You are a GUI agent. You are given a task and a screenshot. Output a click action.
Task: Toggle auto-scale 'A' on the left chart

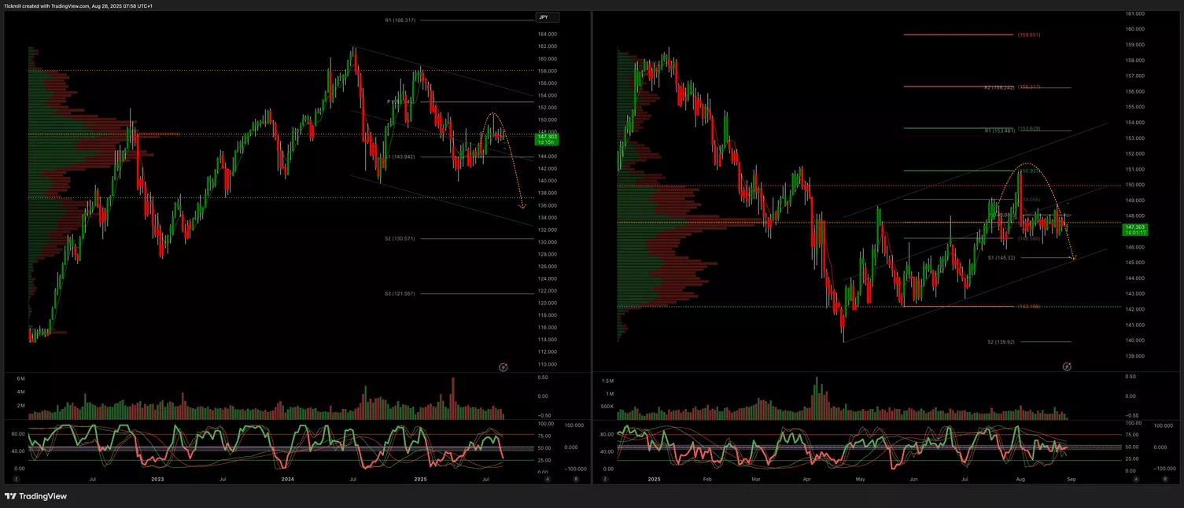(x=548, y=478)
